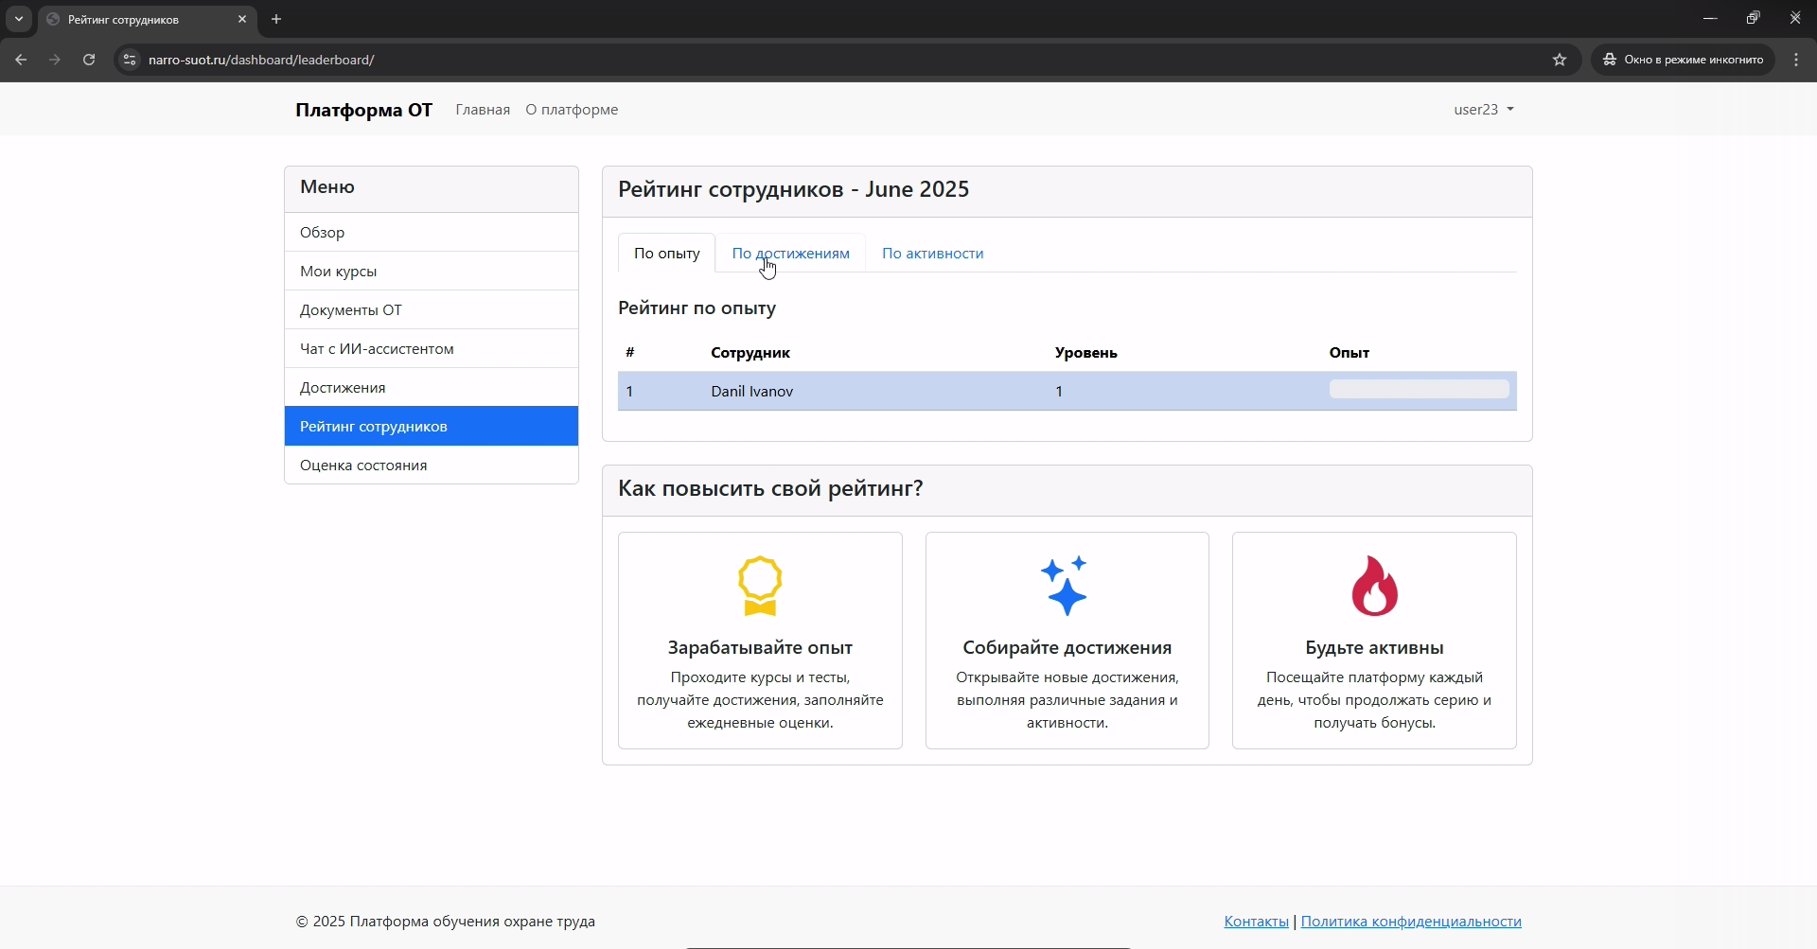The height and width of the screenshot is (949, 1817).
Task: Click the blue sparkle stars icon
Action: (x=1066, y=586)
